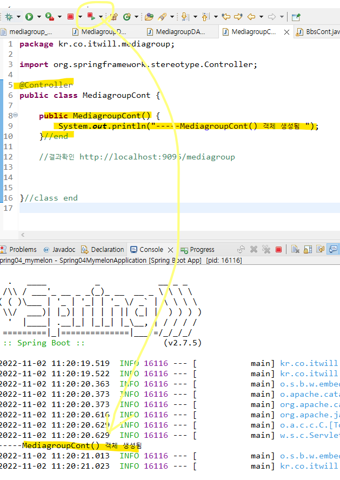Select the Console view tab
340x480 pixels.
147,250
